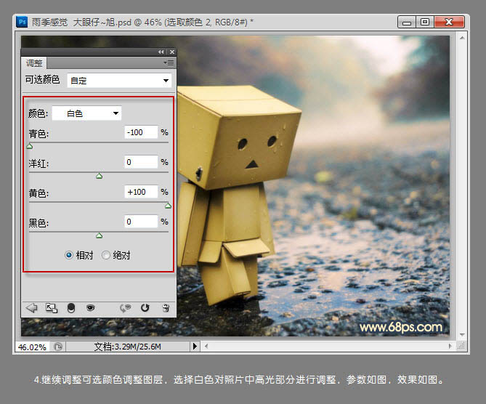Select the 相对 radio button
The height and width of the screenshot is (404, 486).
pos(69,255)
